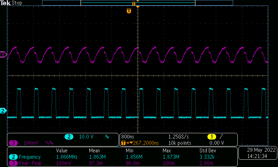This screenshot has width=278, height=167.
Task: Click the 100mV channel 3 scale readout
Action: click(31, 143)
